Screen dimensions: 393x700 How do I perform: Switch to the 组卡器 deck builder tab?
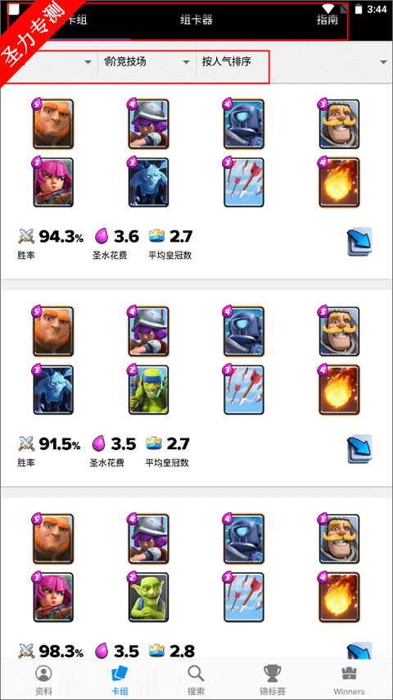click(196, 20)
